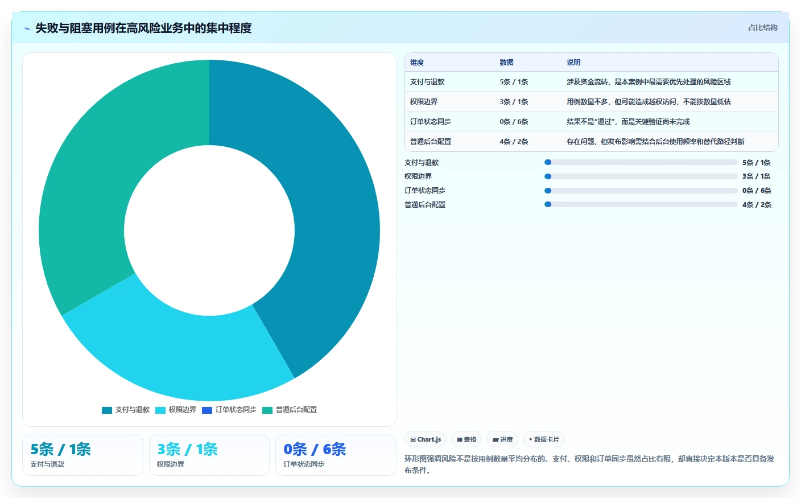
Task: Click 支付与退款 legend label
Action: coord(133,410)
